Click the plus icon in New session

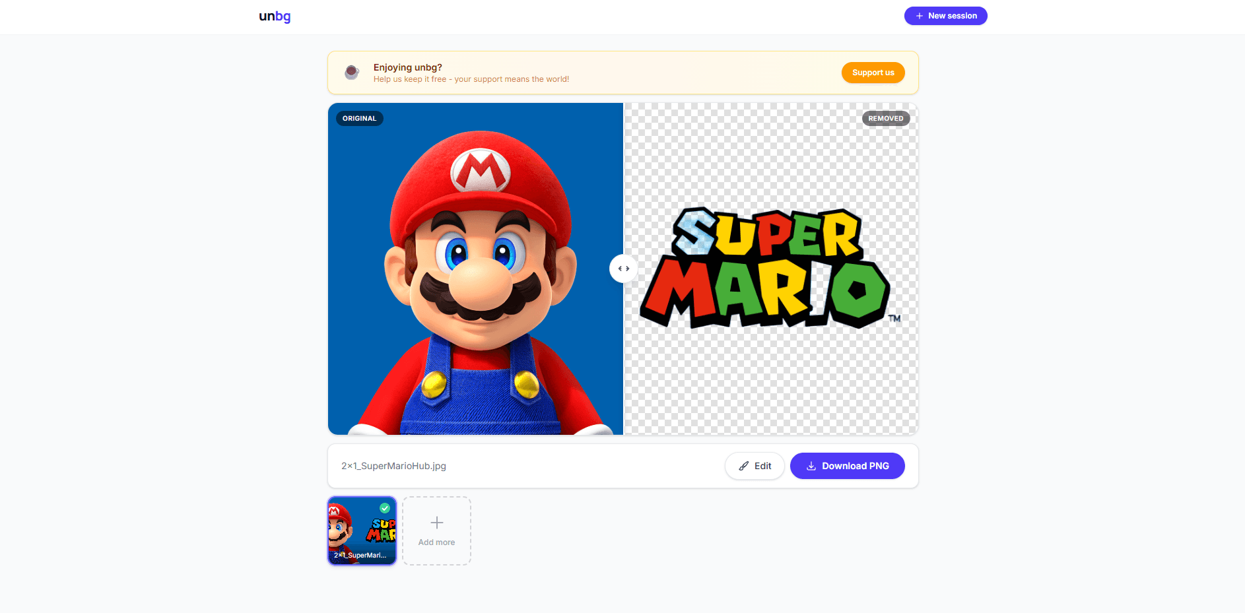point(919,16)
